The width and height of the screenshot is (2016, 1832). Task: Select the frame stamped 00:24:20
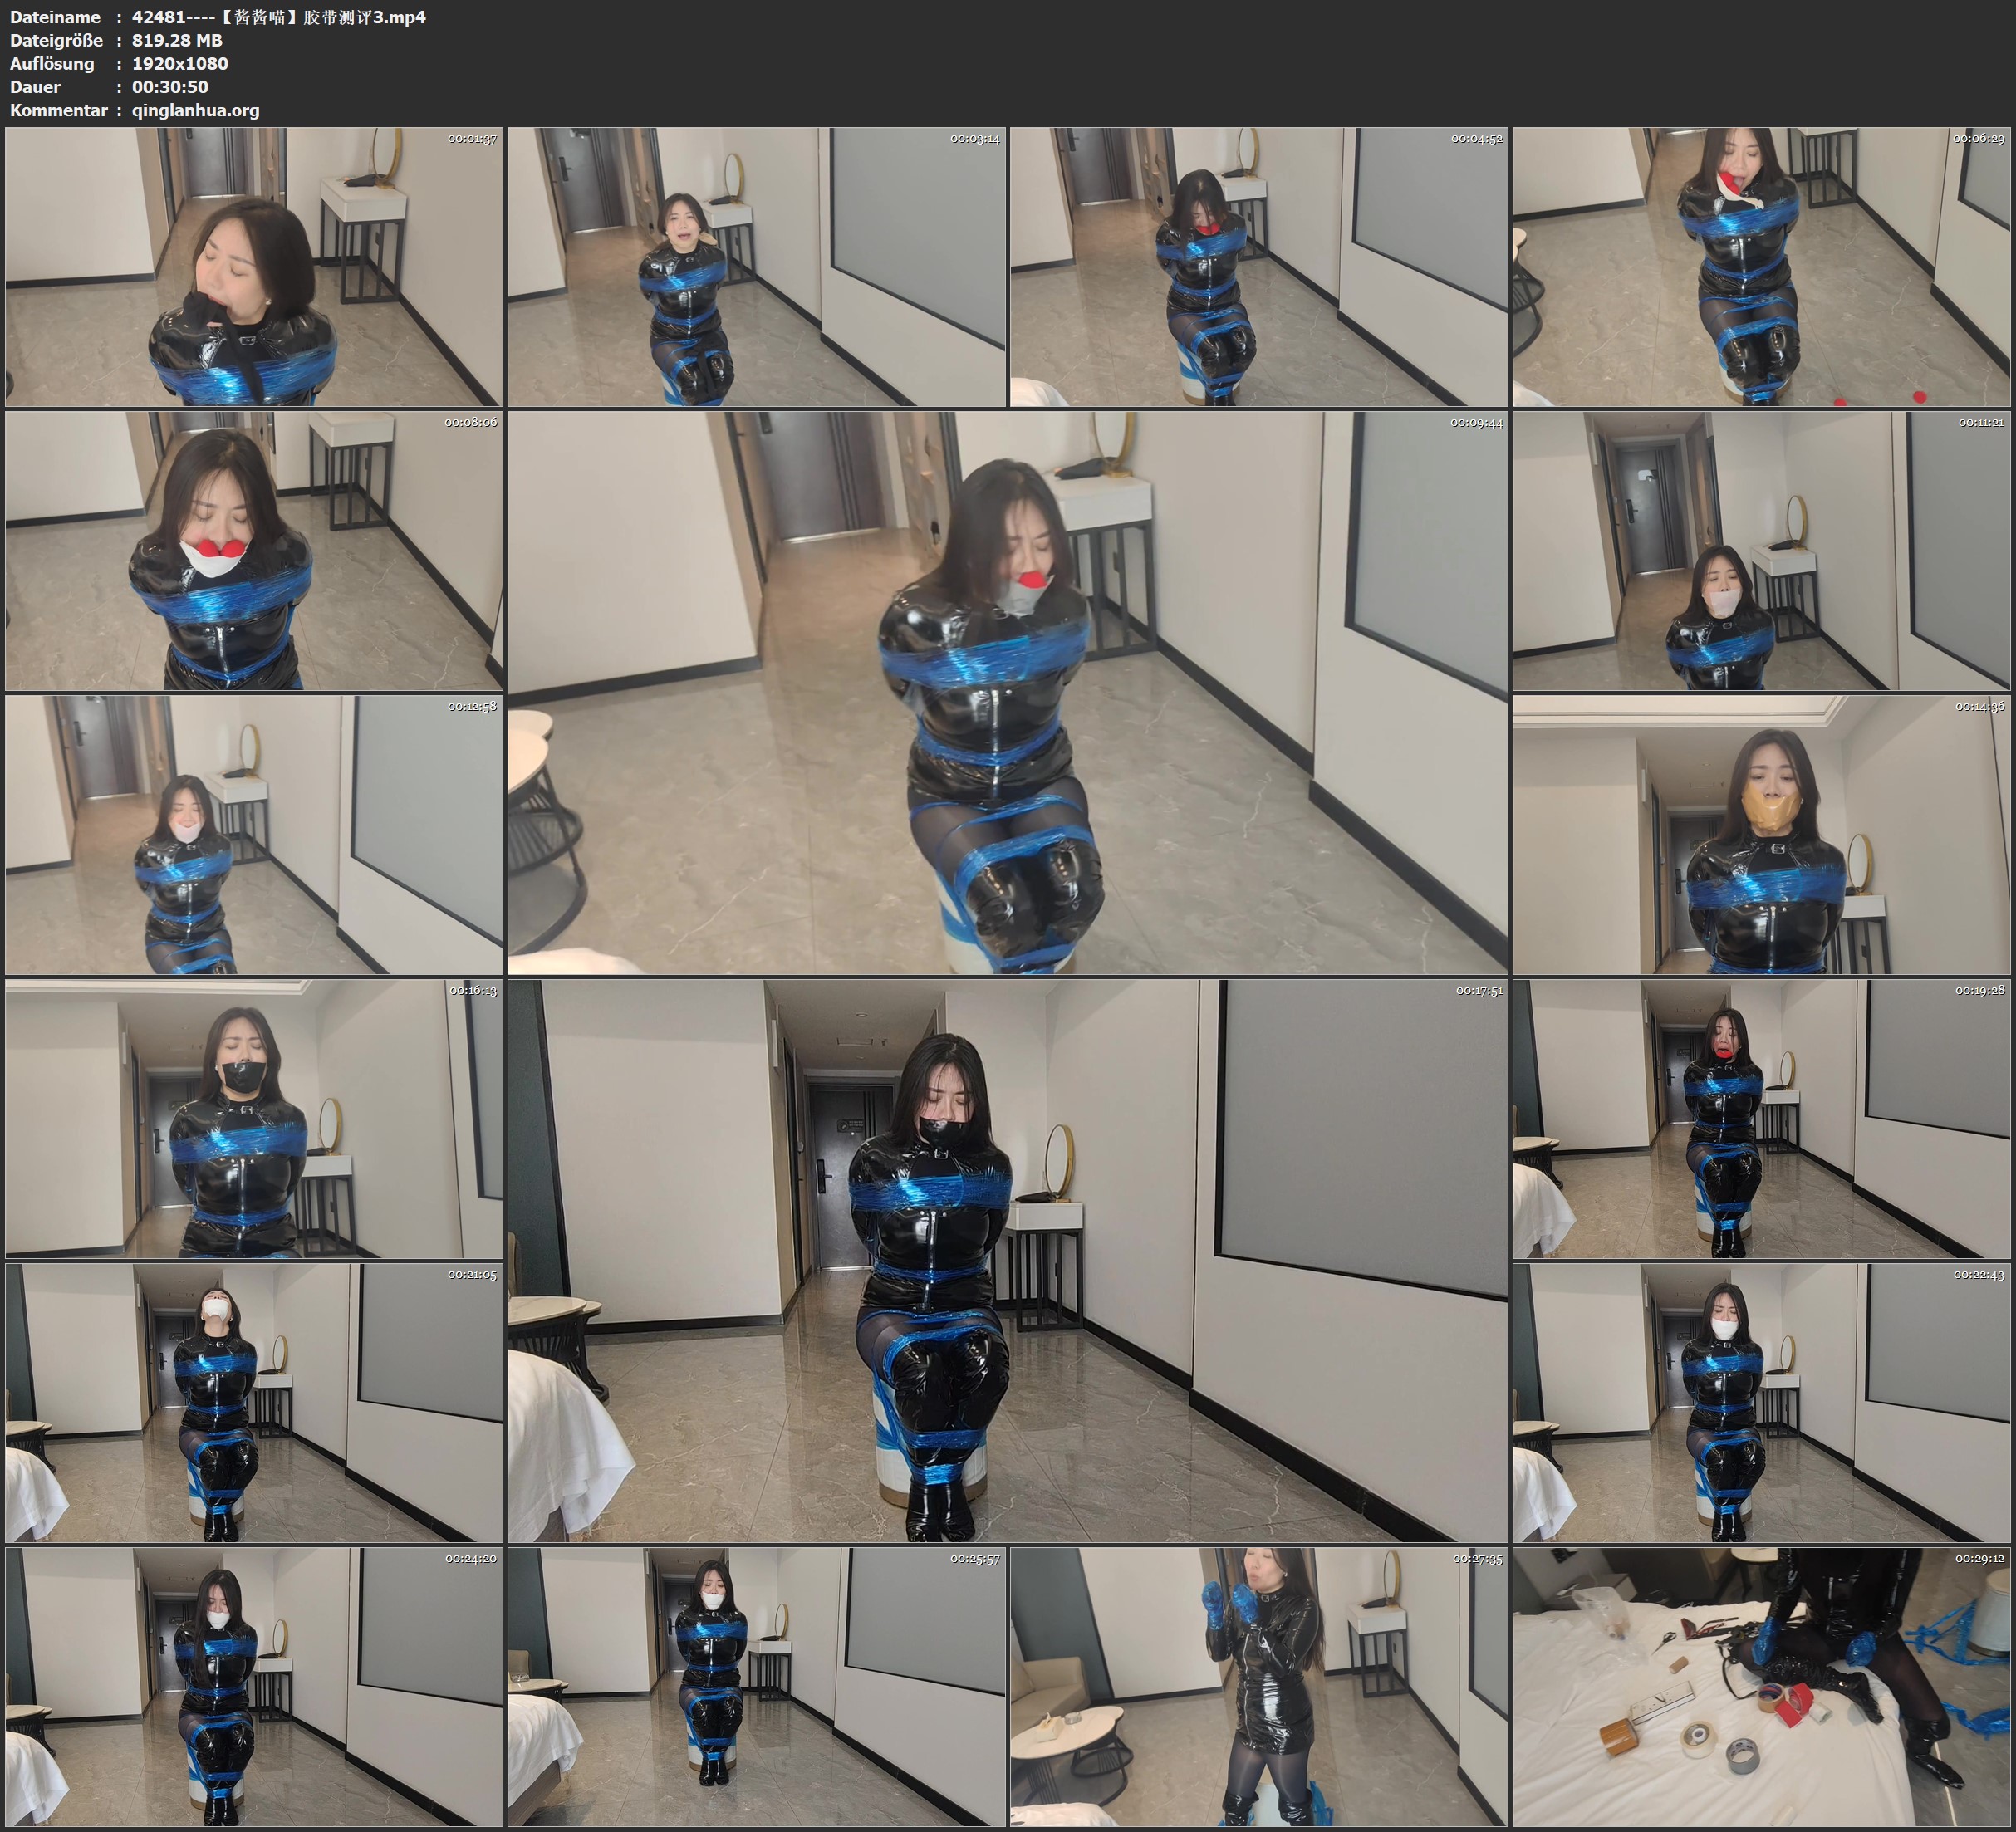tap(254, 1687)
